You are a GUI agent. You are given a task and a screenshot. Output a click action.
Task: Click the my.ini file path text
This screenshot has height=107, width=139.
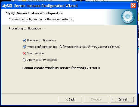click(x=90, y=47)
